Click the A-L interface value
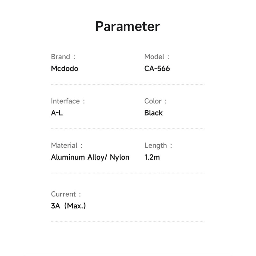Screen dimensions: 256x256 click(57, 113)
